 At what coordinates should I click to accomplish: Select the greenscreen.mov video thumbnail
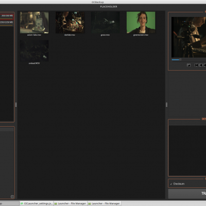pyautogui.click(x=141, y=22)
